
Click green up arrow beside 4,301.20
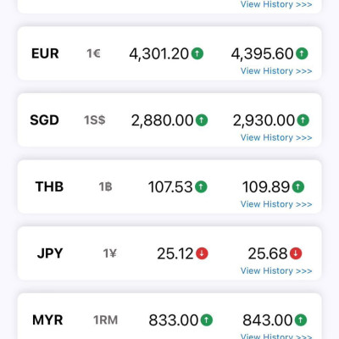pos(197,53)
